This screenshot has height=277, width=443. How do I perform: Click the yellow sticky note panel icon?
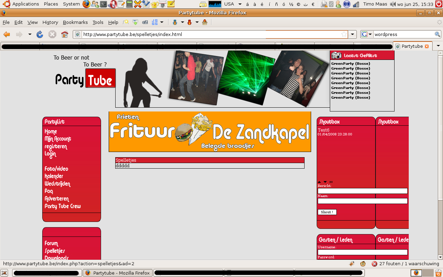coord(171,4)
